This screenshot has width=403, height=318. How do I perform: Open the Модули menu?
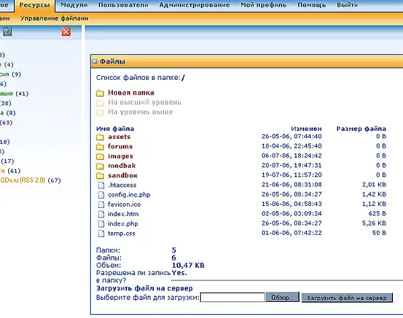point(74,5)
